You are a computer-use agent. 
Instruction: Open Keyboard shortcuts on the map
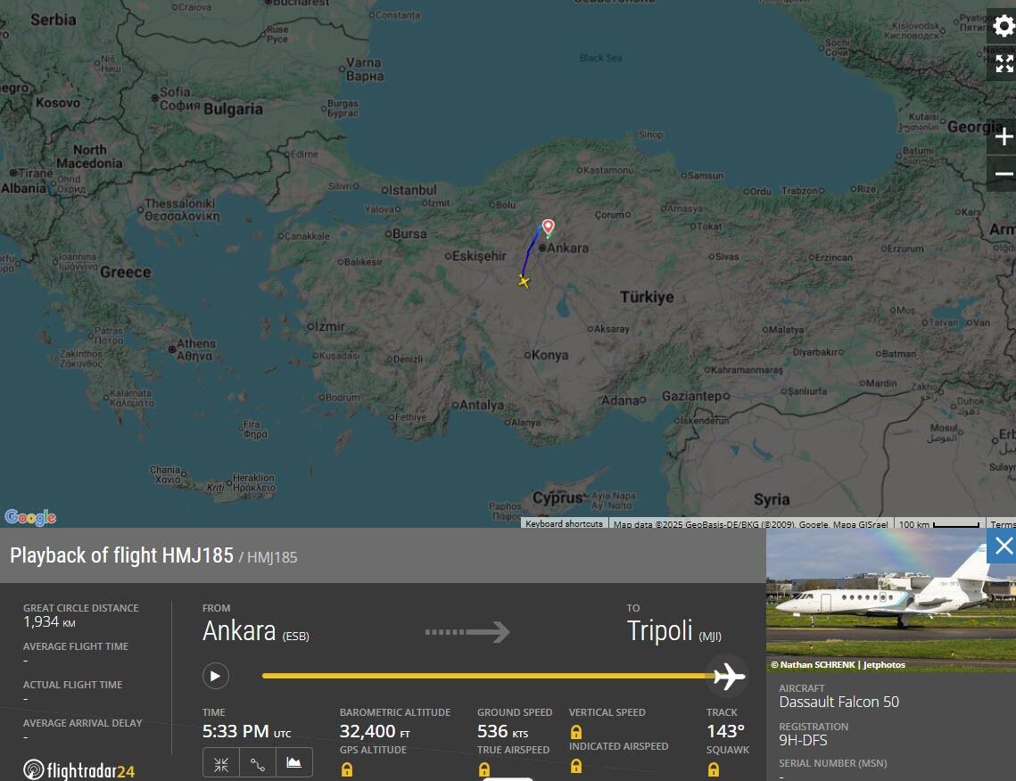tap(564, 524)
